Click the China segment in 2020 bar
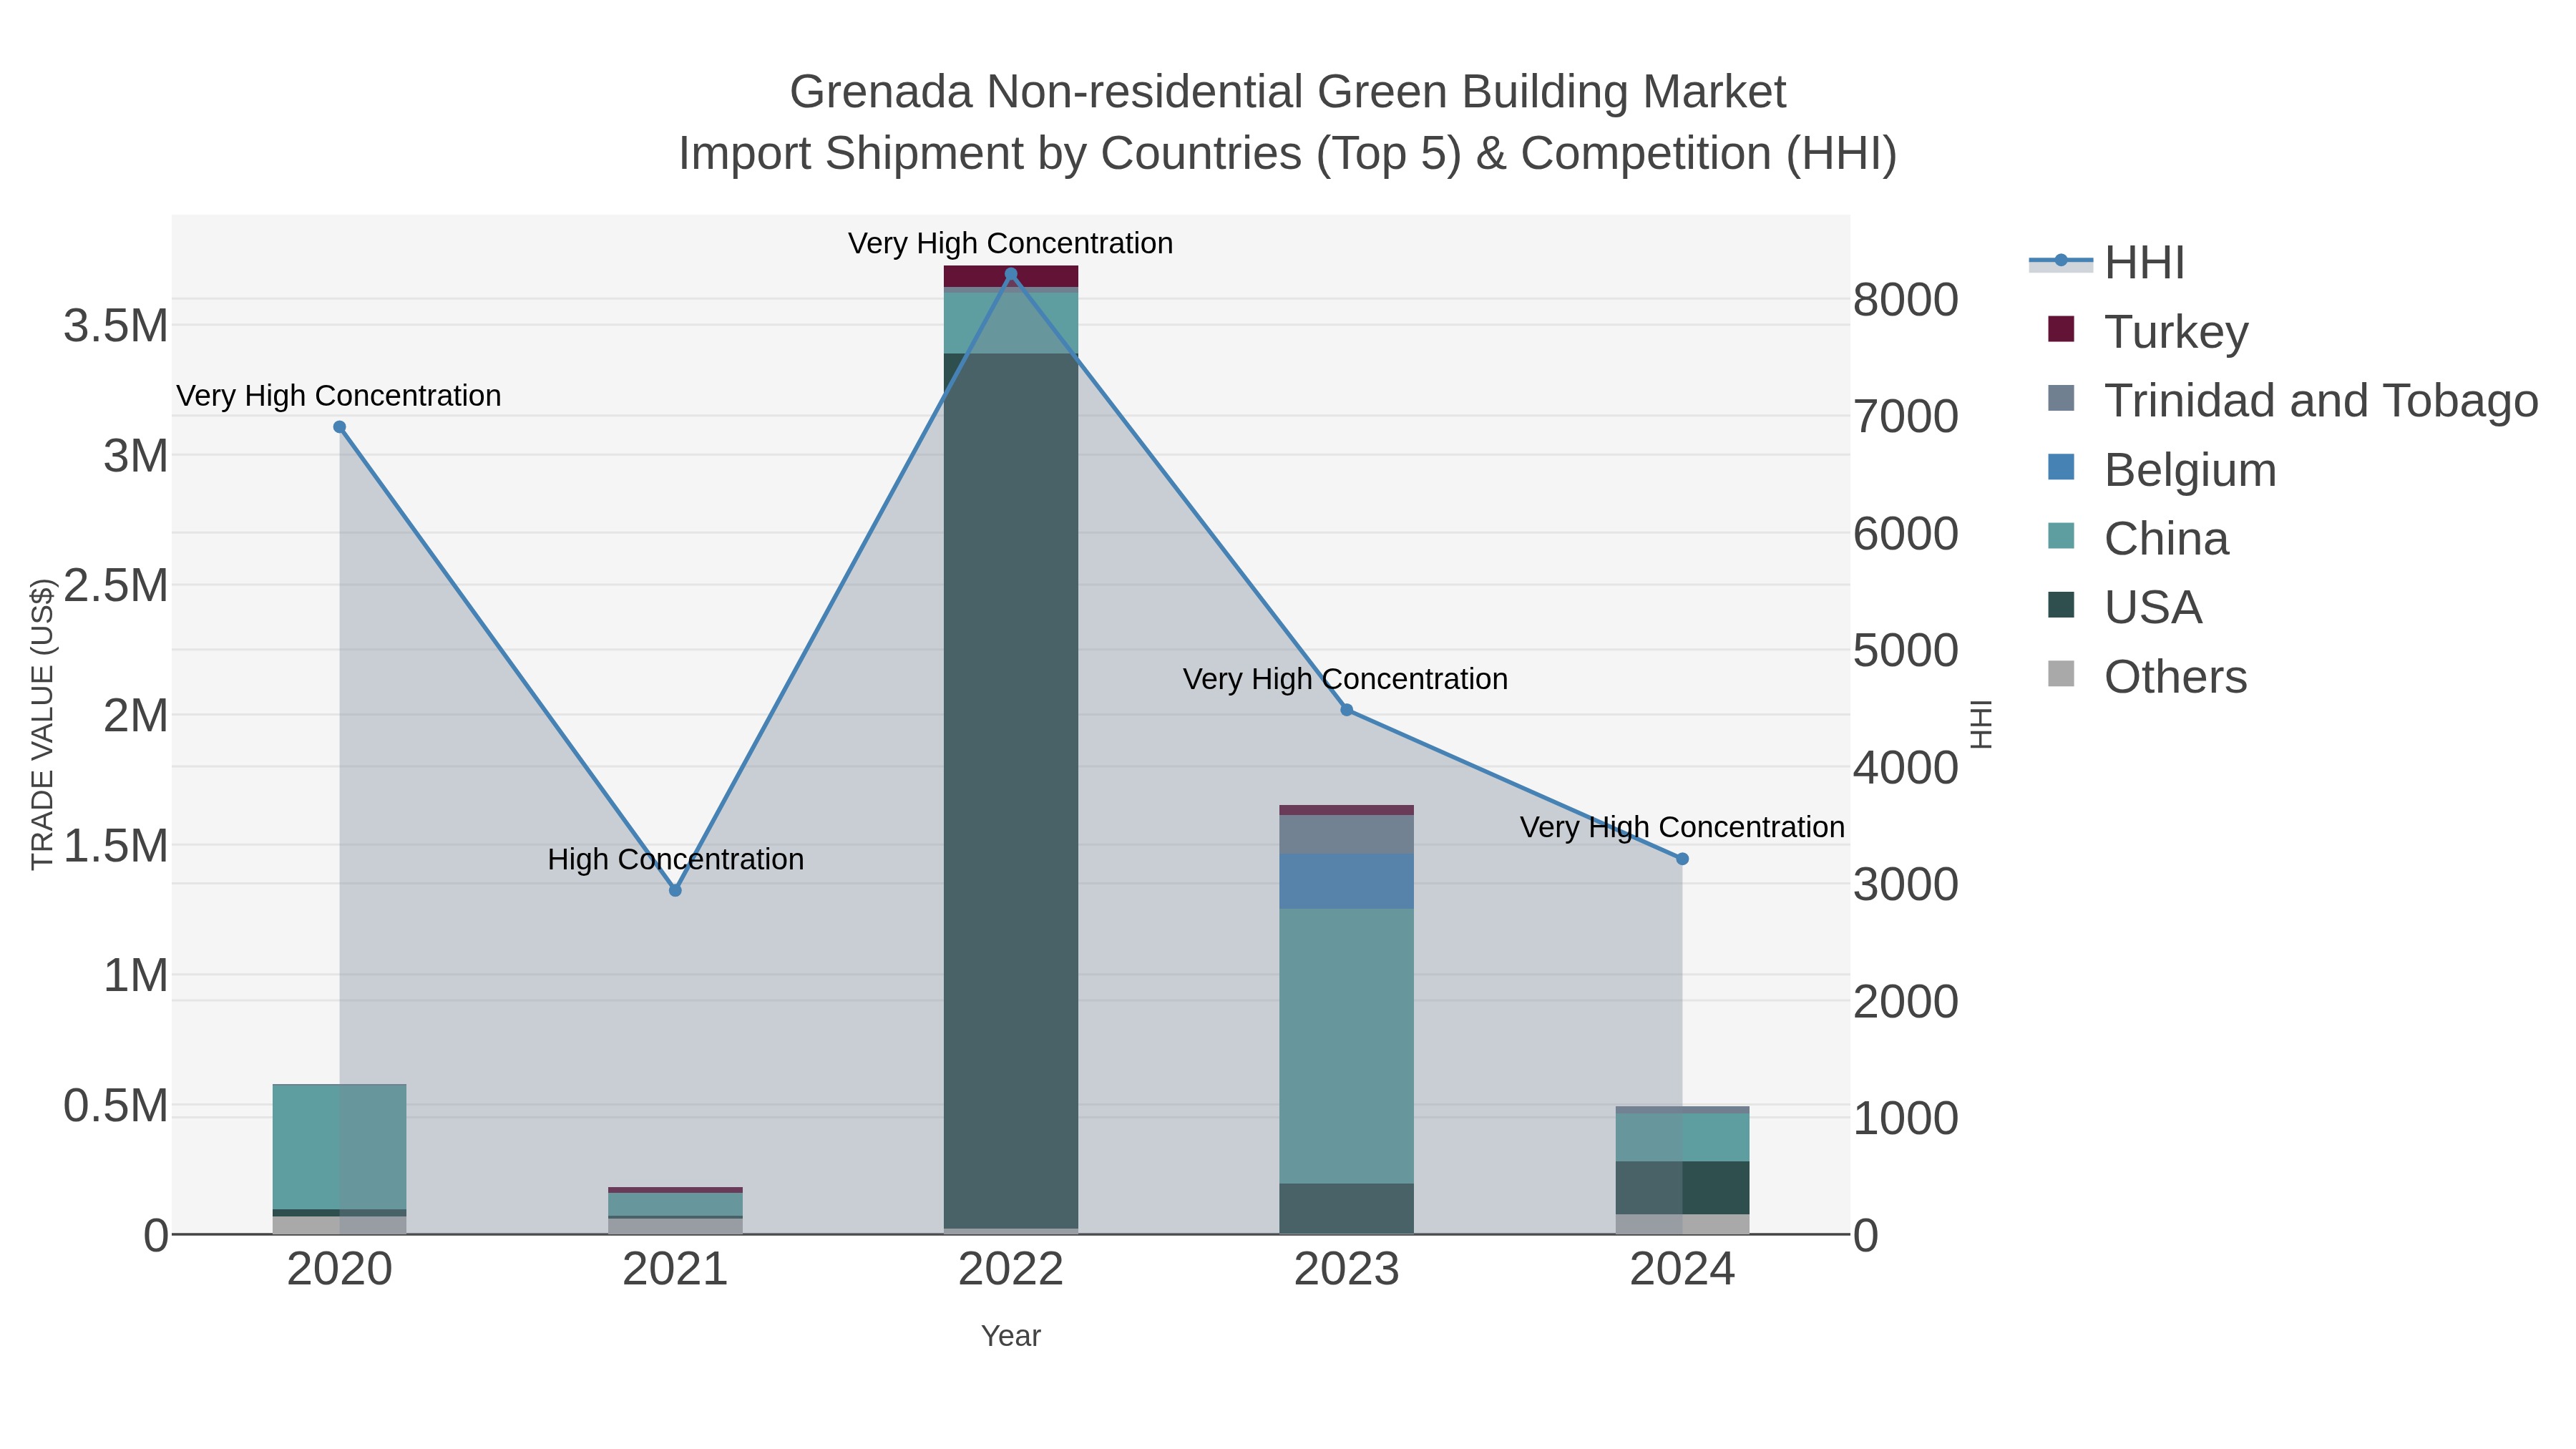The height and width of the screenshot is (1449, 2576). (x=339, y=1147)
